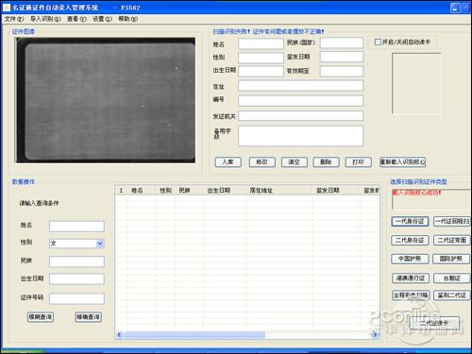Click the 姓名 column header
Viewport: 472px width, 354px height.
tap(142, 191)
